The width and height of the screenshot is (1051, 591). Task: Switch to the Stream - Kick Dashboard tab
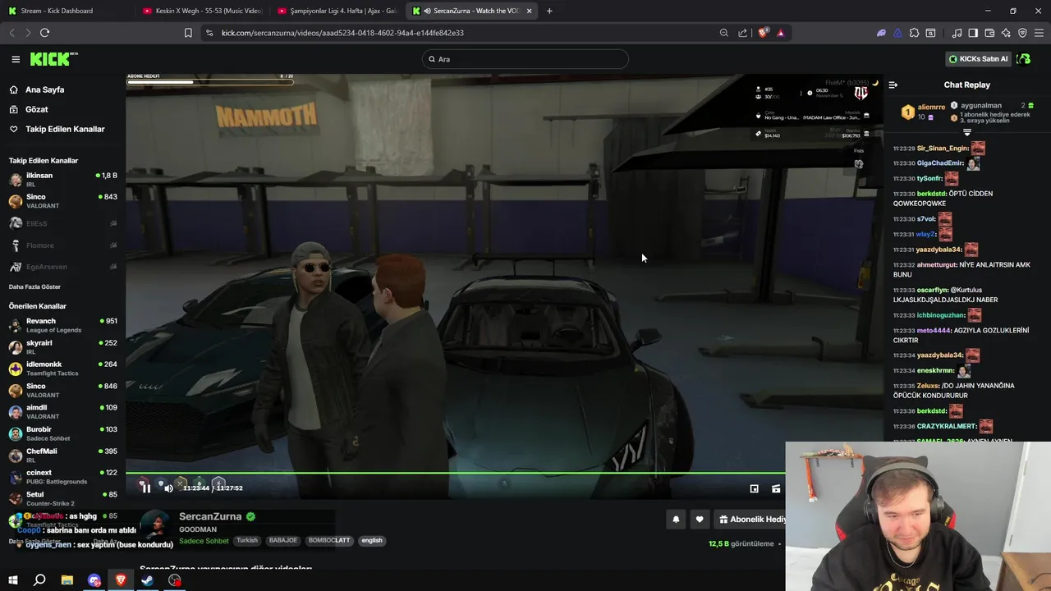click(x=66, y=11)
